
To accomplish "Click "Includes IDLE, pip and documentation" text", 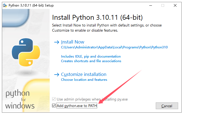I will click(x=91, y=56).
